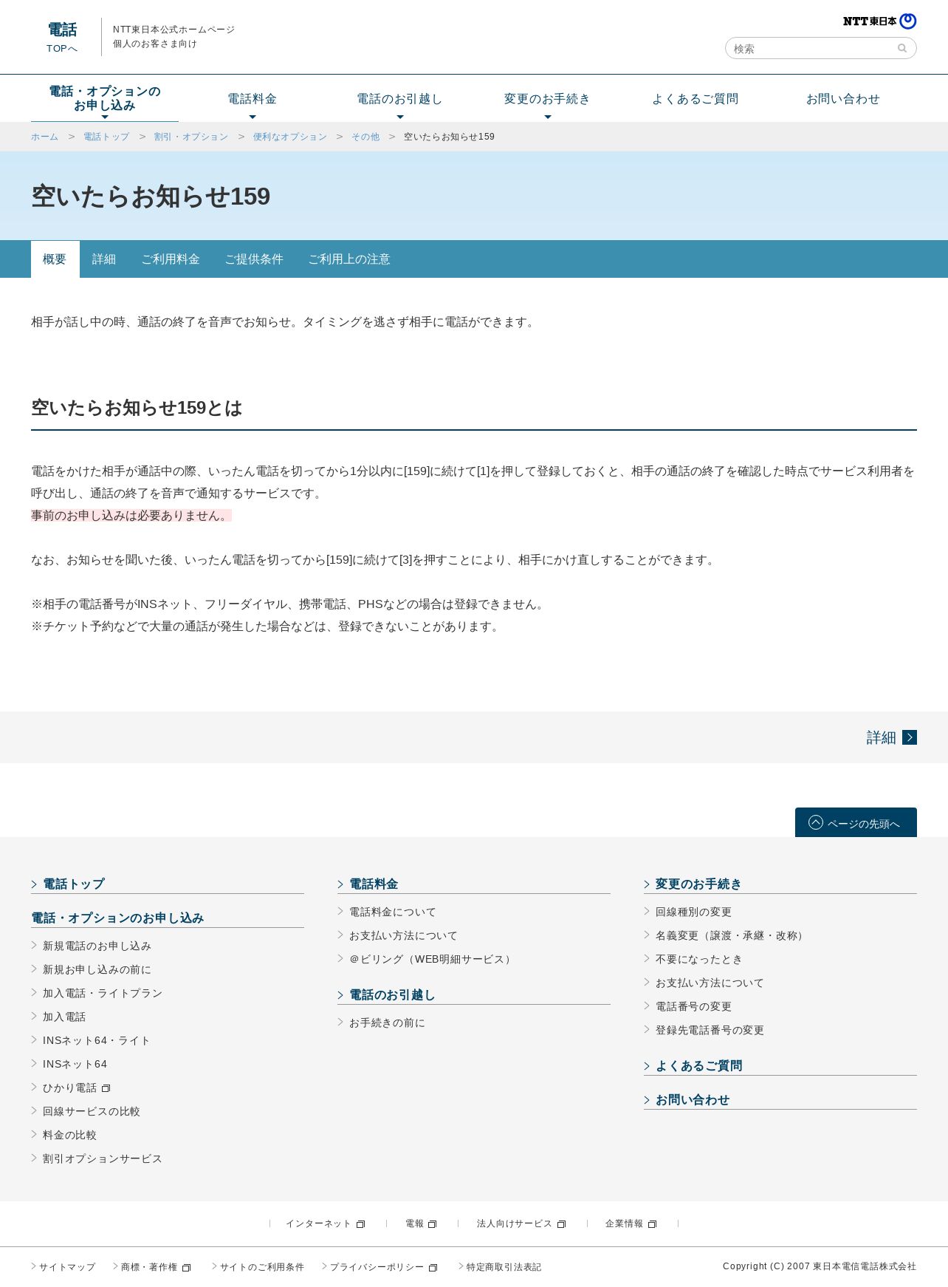The image size is (948, 1287).
Task: Open footer 電話・オプションのお申し込み heading
Action: click(x=117, y=918)
